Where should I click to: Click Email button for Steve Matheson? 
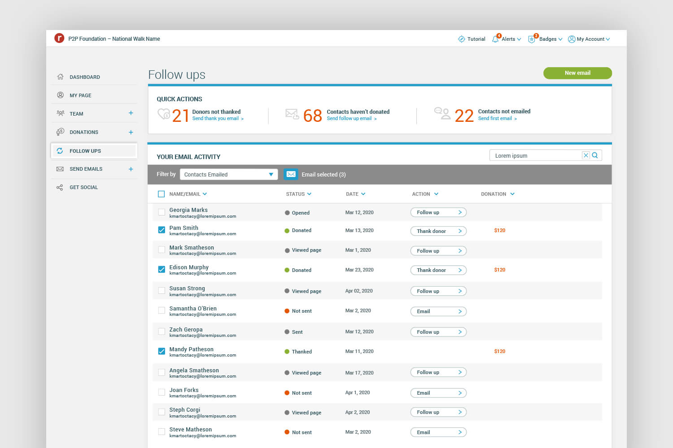438,432
